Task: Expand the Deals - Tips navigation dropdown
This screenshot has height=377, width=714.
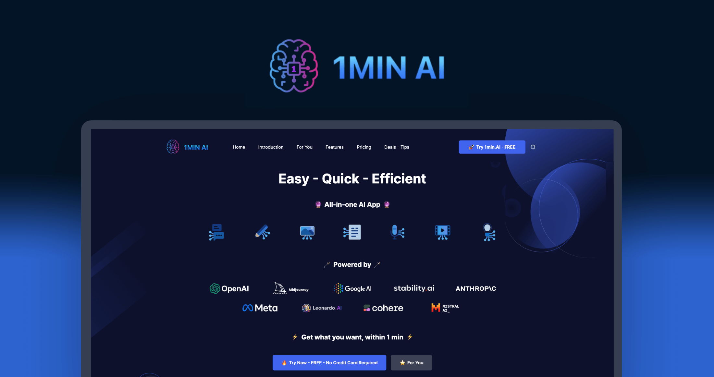Action: pos(396,147)
